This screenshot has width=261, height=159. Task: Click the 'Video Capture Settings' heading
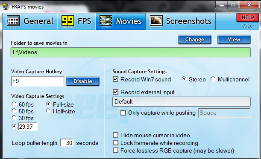click(x=38, y=96)
